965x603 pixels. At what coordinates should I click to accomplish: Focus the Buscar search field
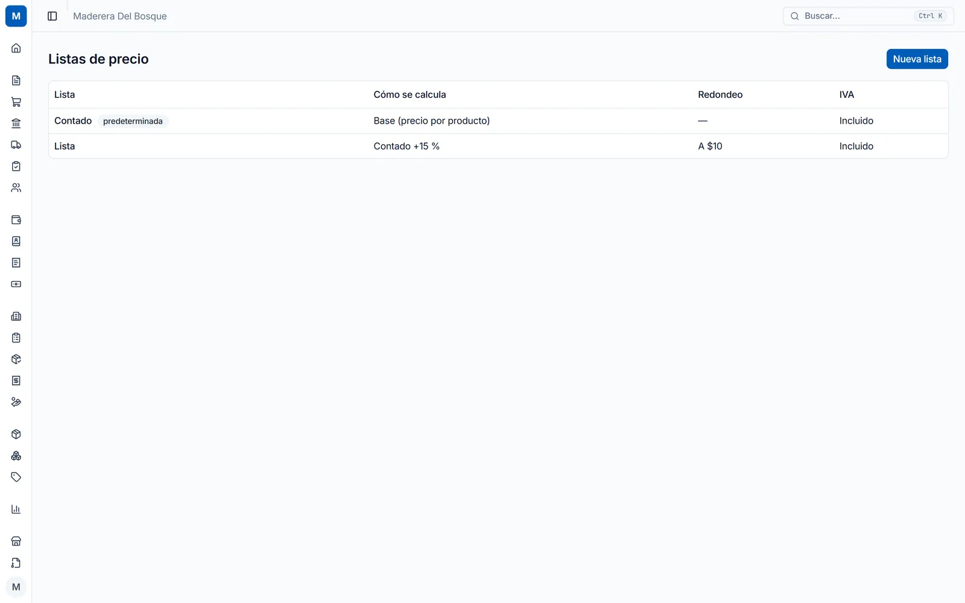tap(868, 16)
